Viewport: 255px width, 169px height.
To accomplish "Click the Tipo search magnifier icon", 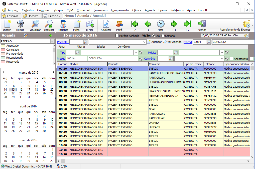I will click(x=77, y=53).
